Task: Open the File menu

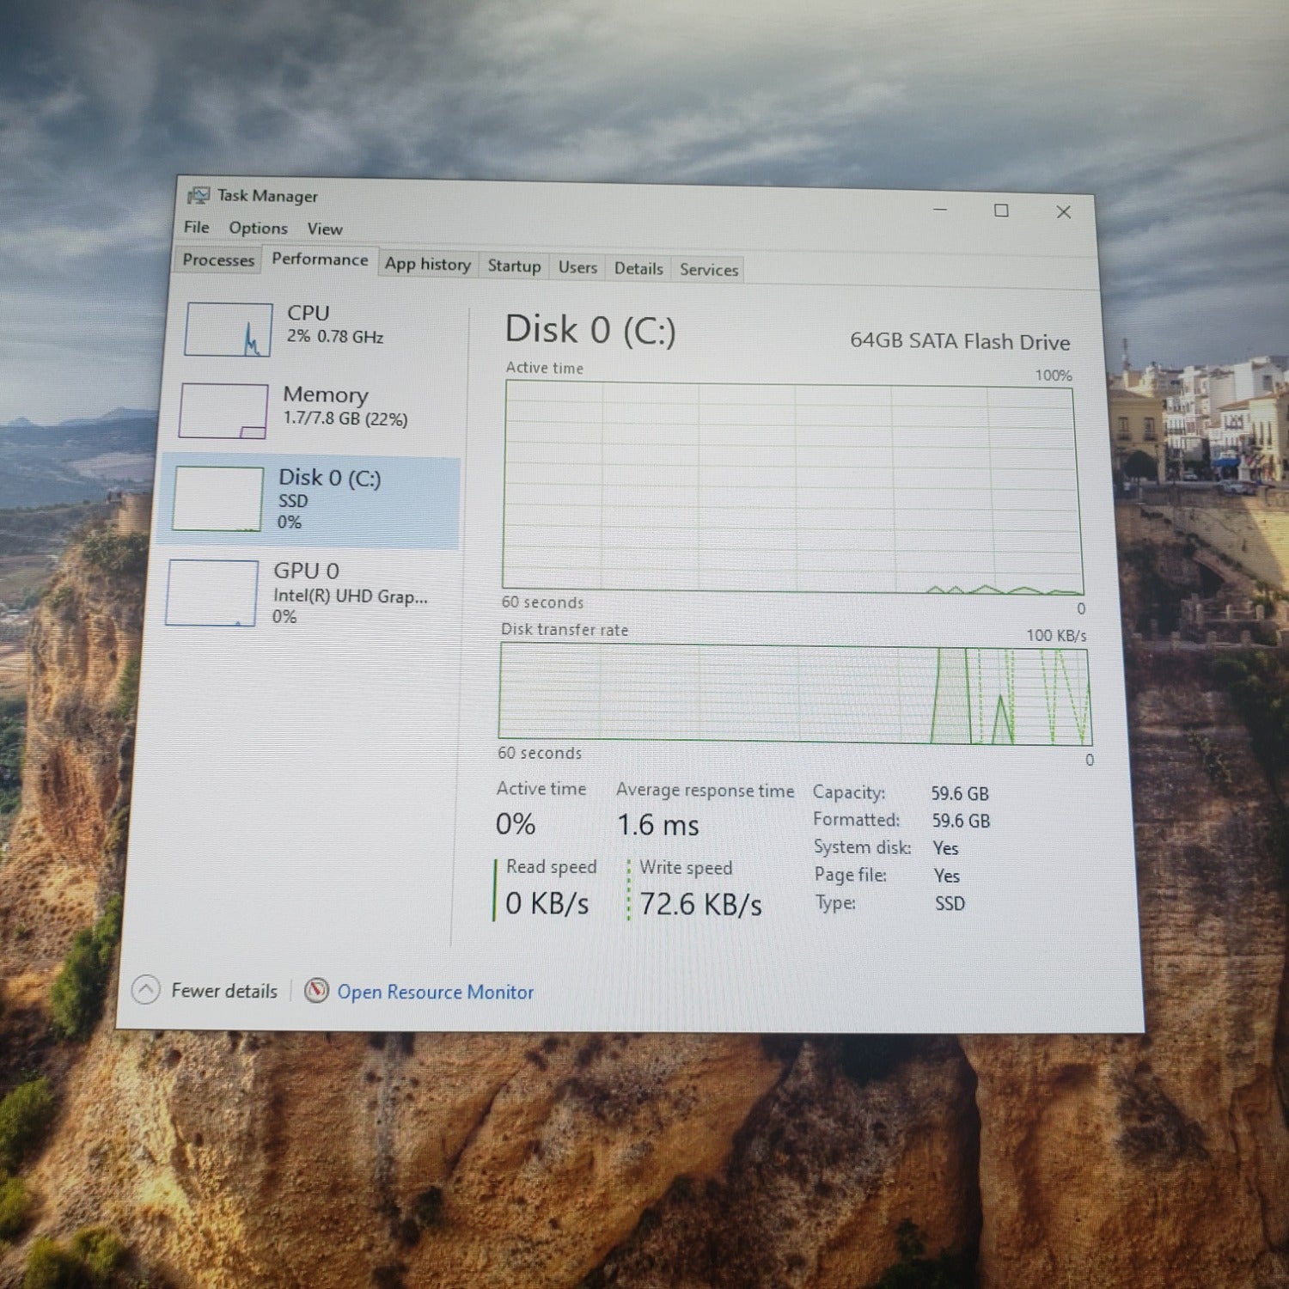Action: click(x=196, y=227)
